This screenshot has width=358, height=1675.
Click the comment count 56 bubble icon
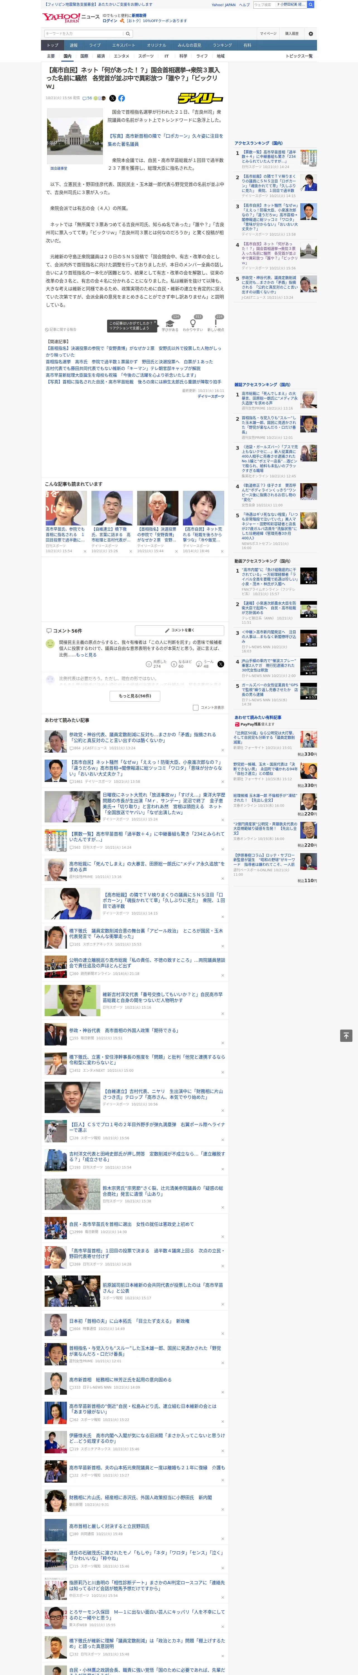(87, 98)
